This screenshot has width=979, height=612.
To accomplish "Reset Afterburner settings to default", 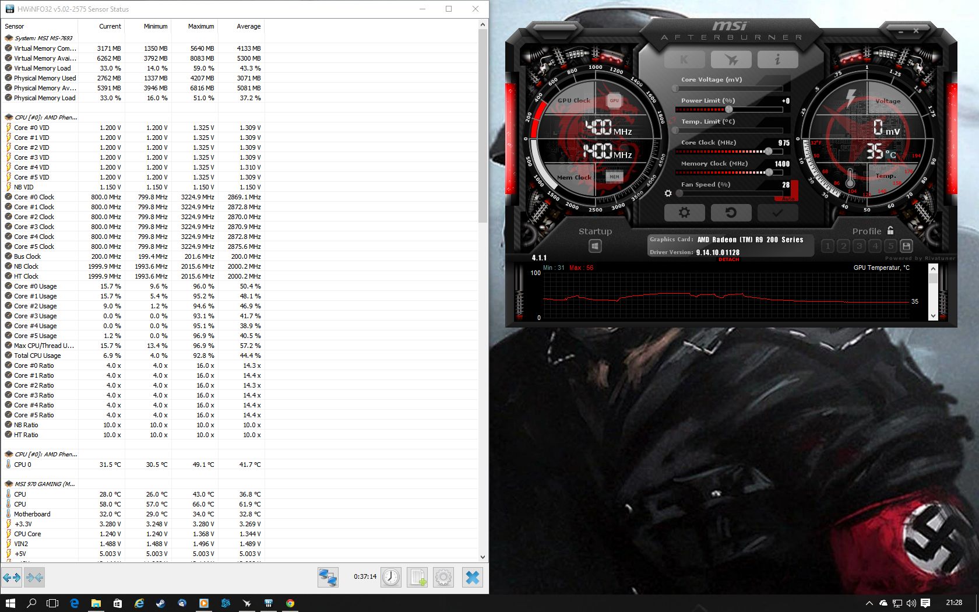I will 731,213.
